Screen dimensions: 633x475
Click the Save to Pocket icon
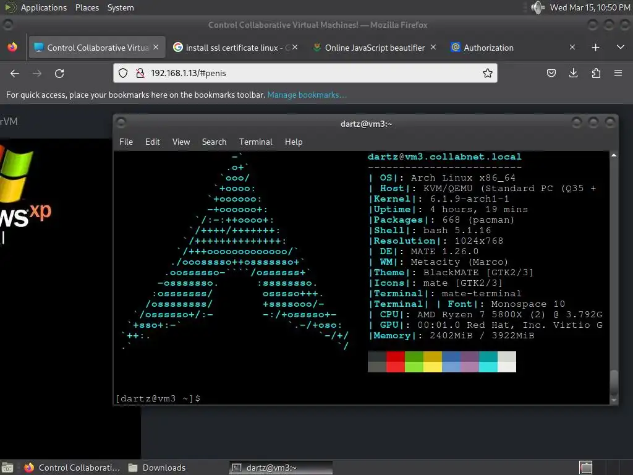click(x=551, y=73)
